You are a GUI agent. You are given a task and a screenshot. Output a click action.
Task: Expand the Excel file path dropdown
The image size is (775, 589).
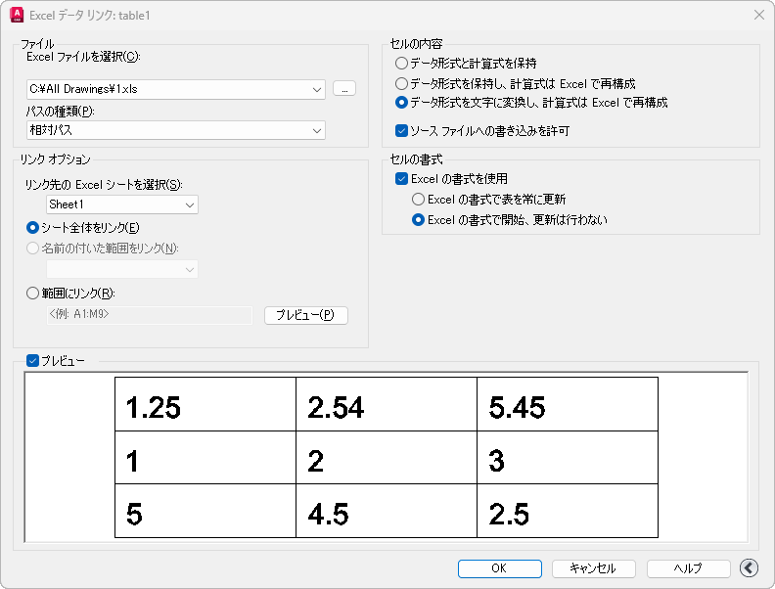[x=317, y=89]
